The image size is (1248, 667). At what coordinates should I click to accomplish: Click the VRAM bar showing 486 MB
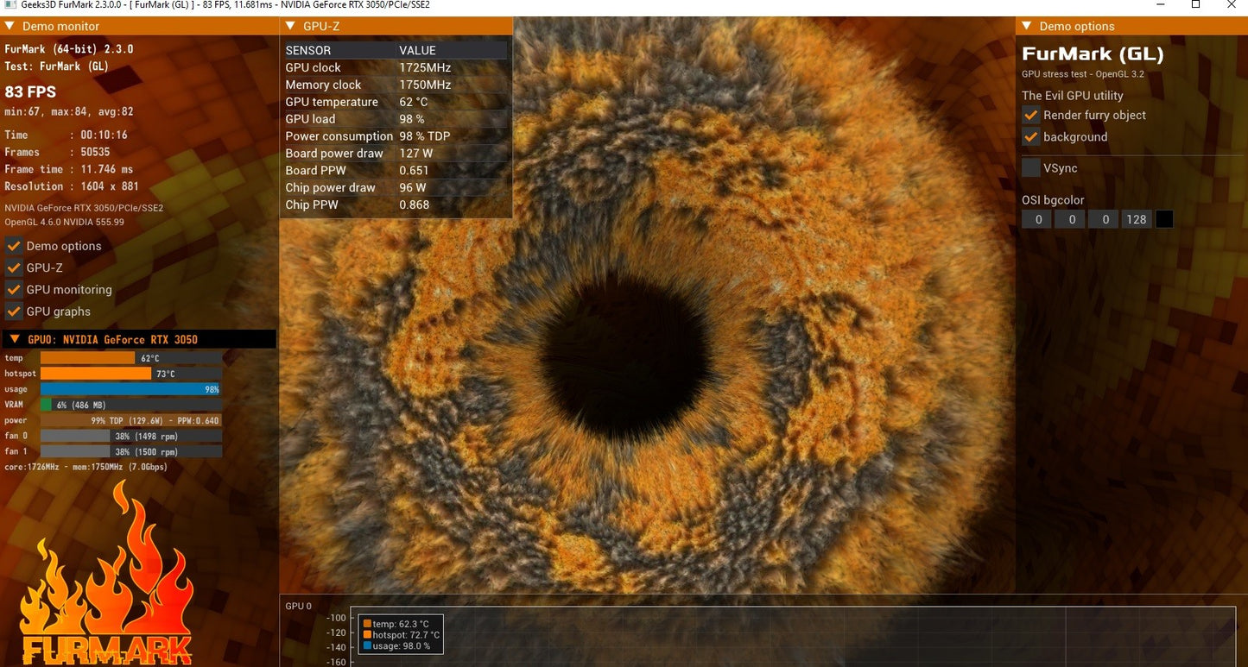(x=130, y=405)
